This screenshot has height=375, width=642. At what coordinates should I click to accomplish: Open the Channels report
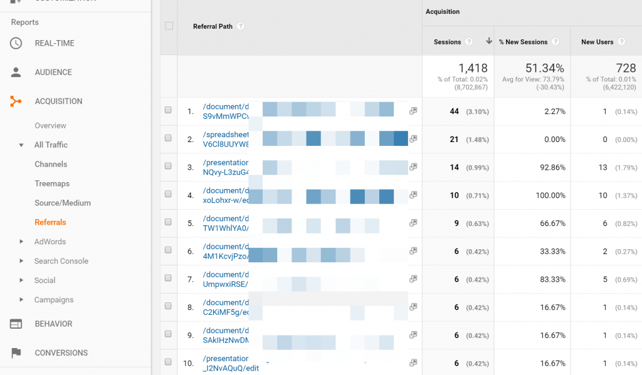pyautogui.click(x=51, y=165)
